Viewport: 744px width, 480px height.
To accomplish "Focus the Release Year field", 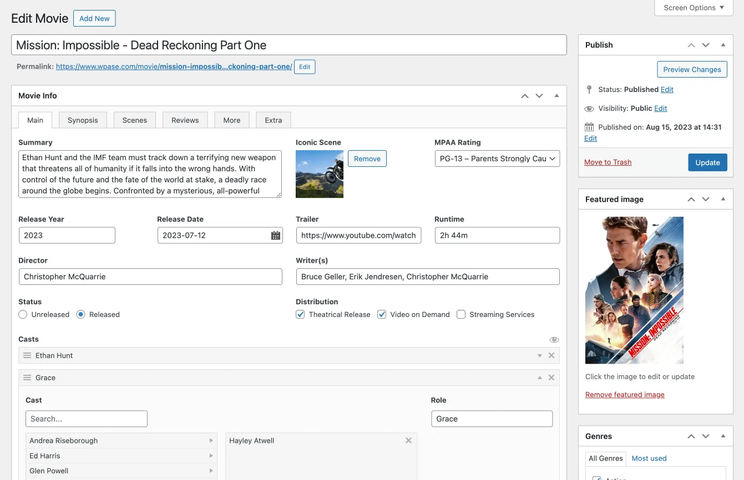I will (x=67, y=235).
